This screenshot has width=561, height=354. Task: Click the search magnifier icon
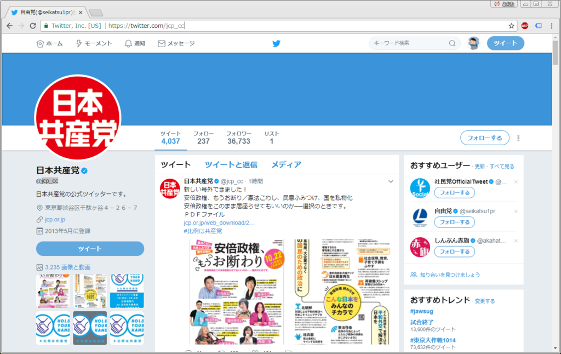(x=452, y=43)
